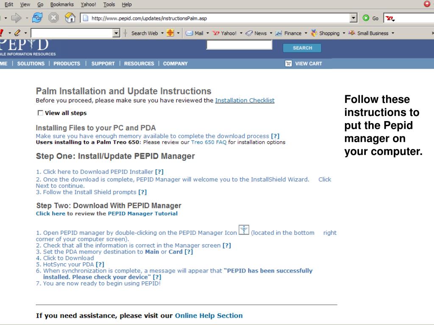Expand the Finance dropdown arrow

pos(306,33)
